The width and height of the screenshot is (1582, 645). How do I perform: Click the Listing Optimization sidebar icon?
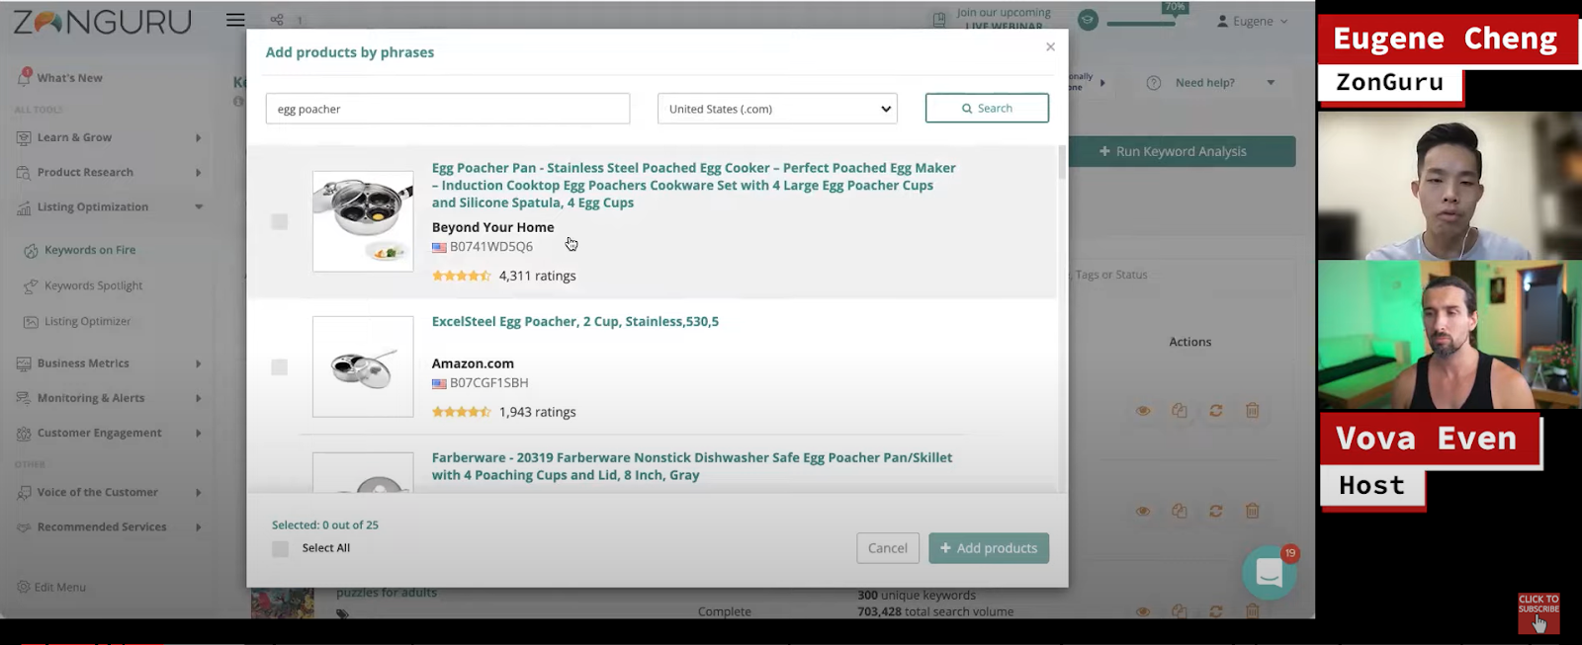(24, 207)
